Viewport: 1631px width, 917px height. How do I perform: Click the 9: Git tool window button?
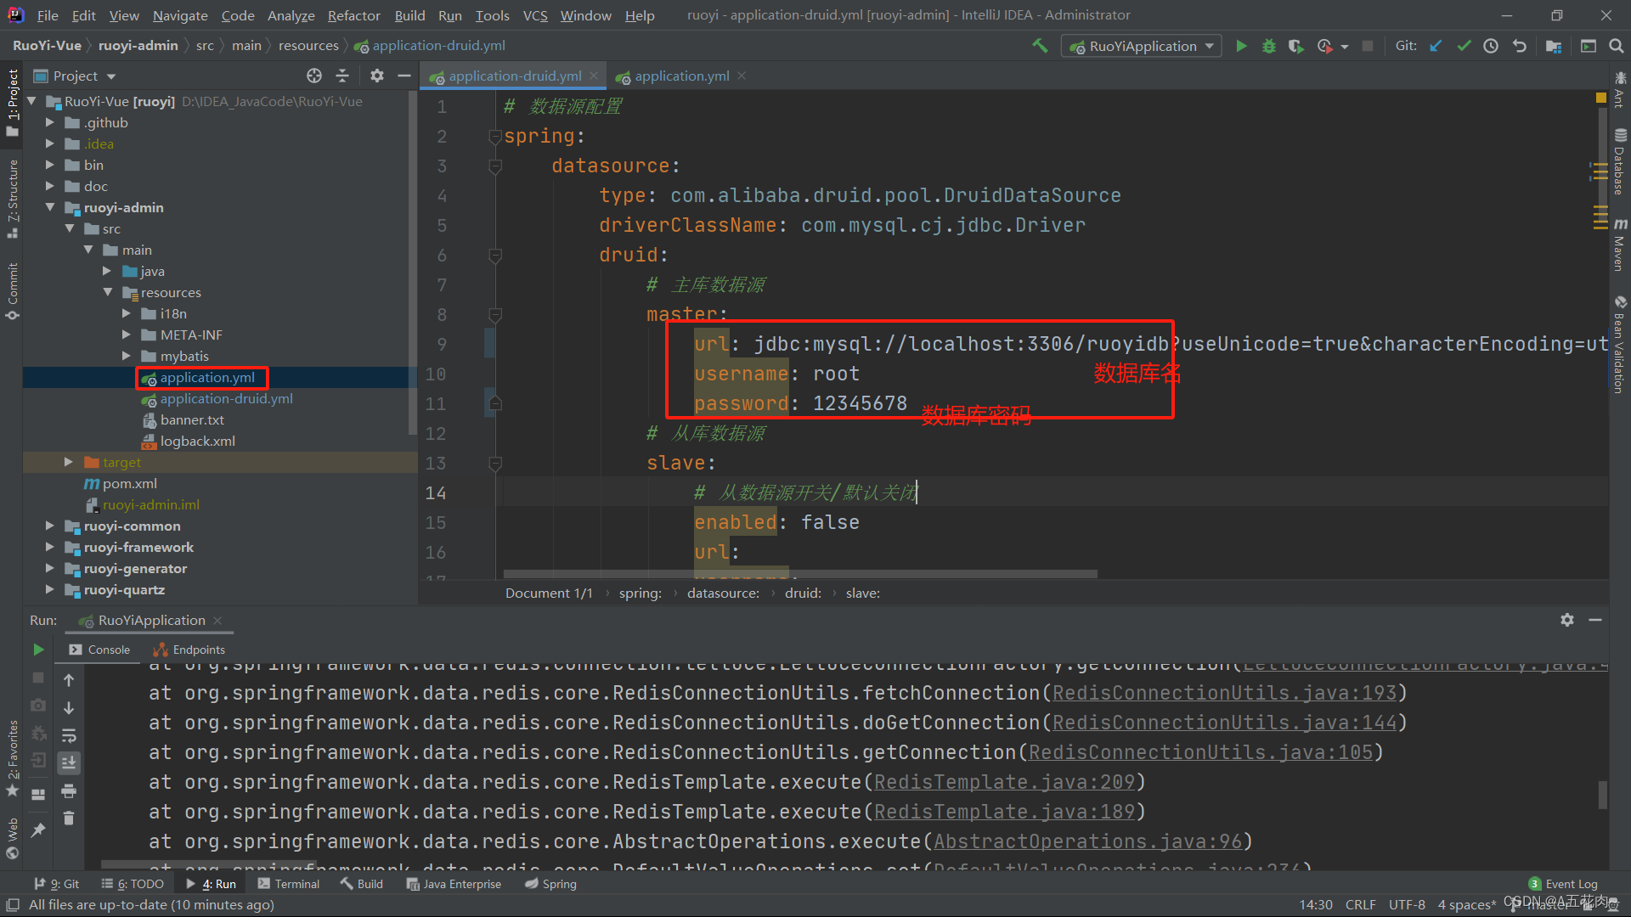click(57, 884)
